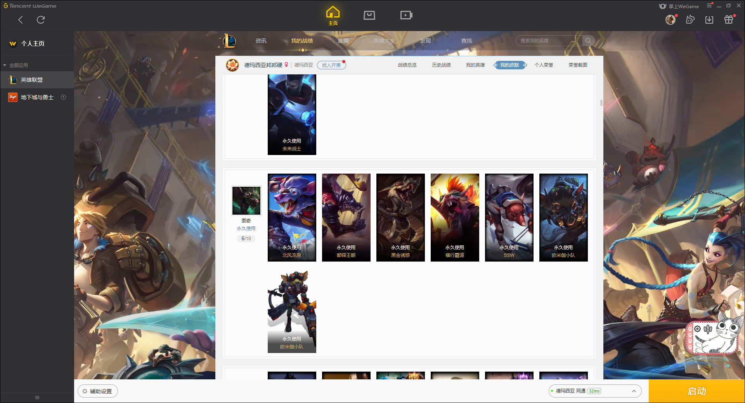The image size is (745, 403).
Task: Focus the 搜索我的英雄 search field
Action: (549, 41)
